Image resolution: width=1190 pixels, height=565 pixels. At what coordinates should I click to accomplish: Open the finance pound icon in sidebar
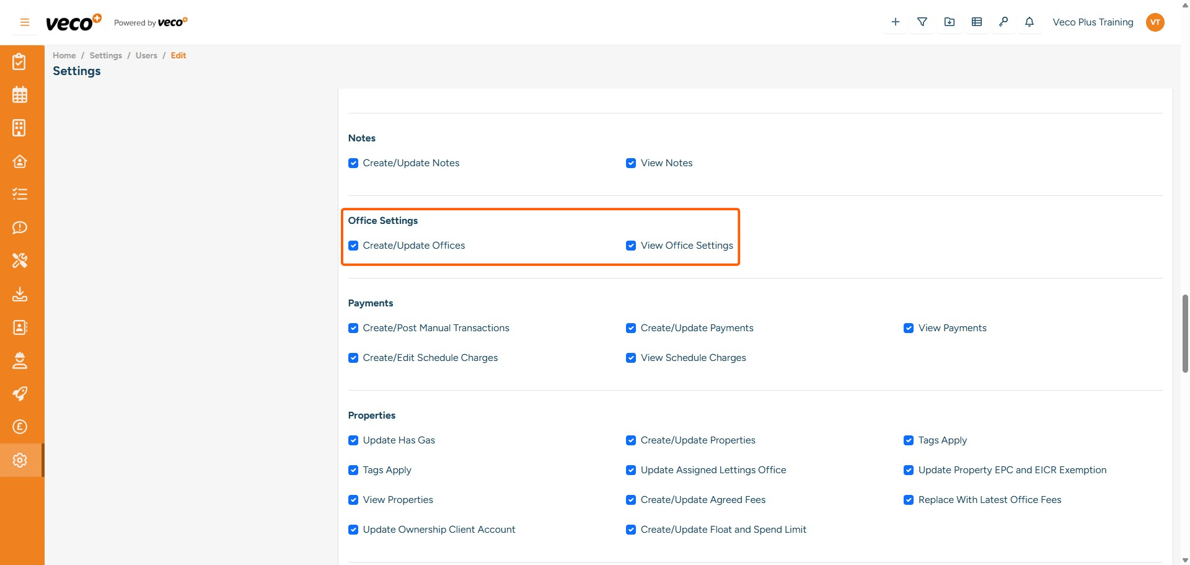(x=20, y=427)
